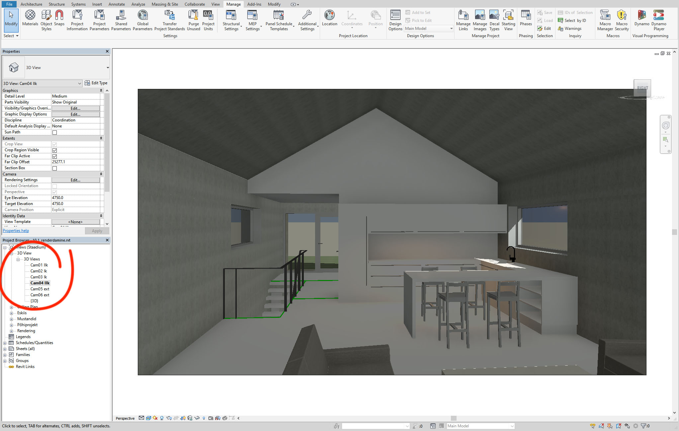
Task: Open the Collaborate ribbon tab
Action: (x=195, y=4)
